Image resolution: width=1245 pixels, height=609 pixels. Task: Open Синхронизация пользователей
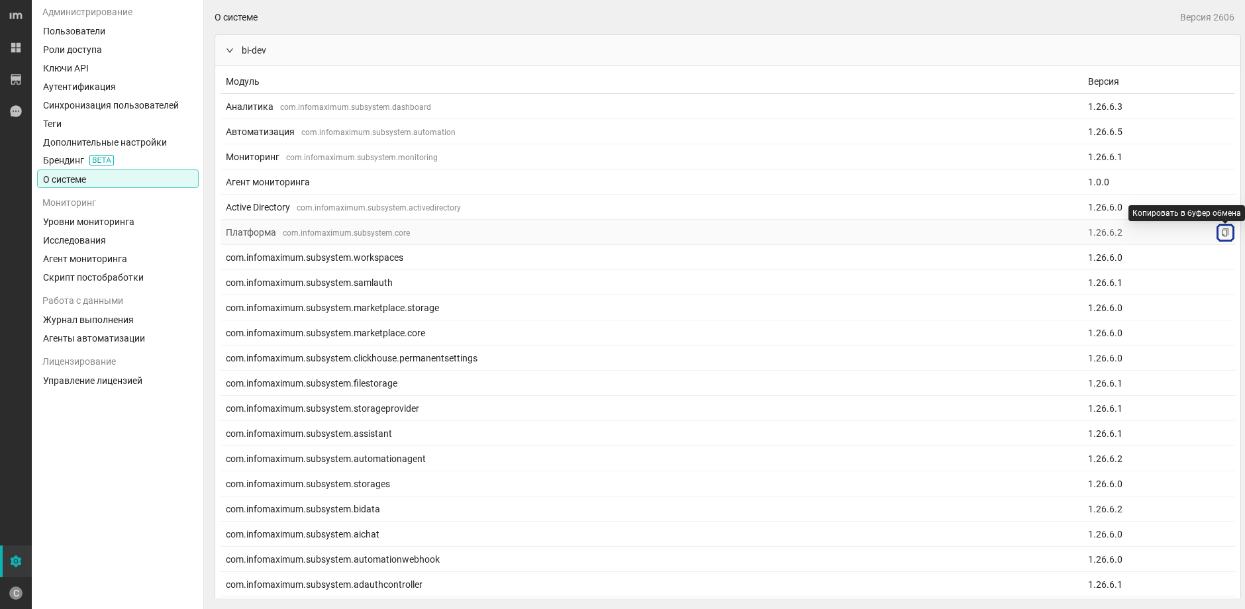(118, 105)
